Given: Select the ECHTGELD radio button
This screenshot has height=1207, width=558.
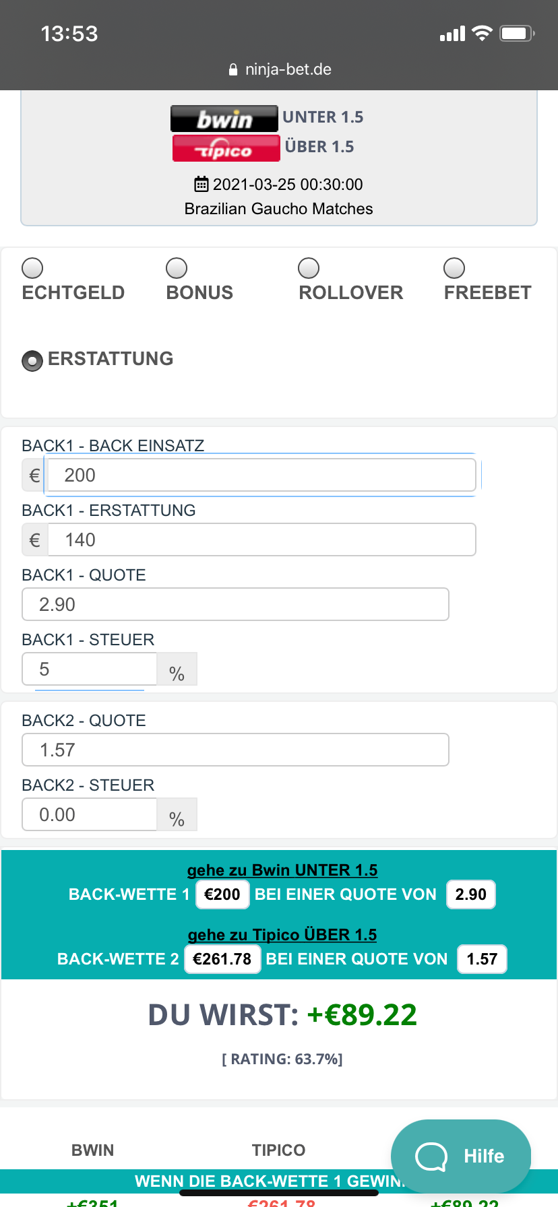Looking at the screenshot, I should click(32, 268).
